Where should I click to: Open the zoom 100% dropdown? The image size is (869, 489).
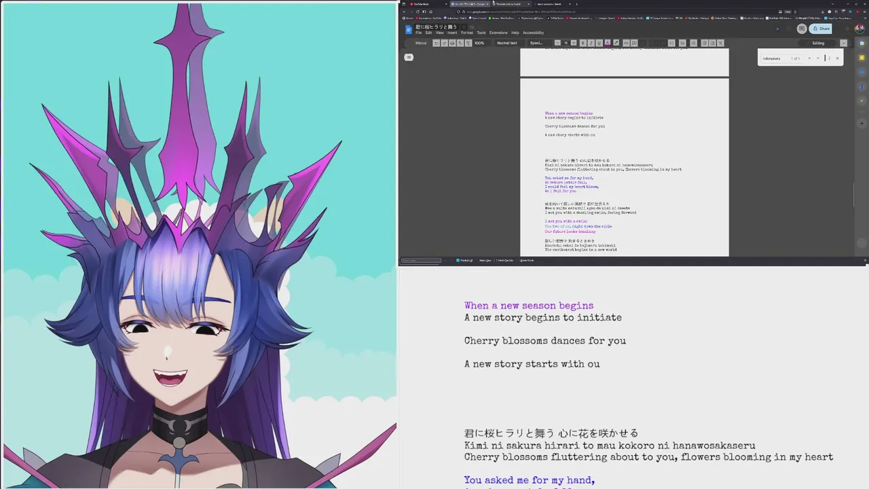point(481,43)
